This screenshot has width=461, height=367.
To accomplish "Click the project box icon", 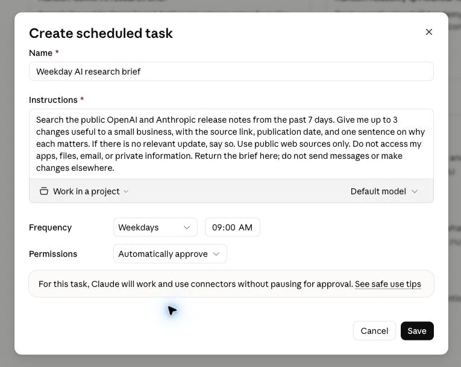I will click(x=44, y=191).
